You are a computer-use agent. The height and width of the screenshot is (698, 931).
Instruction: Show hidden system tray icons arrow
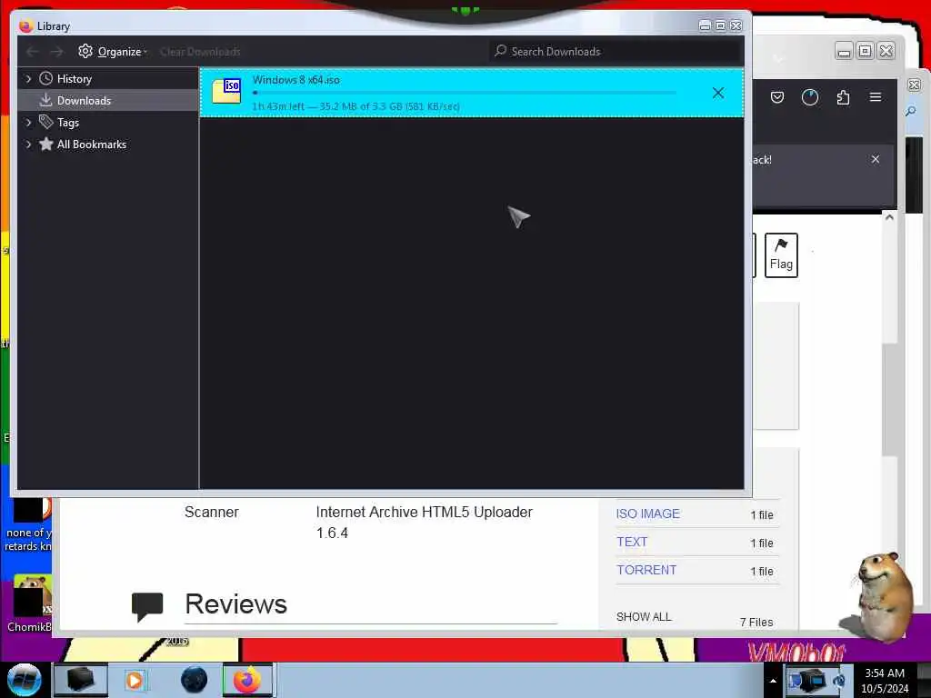click(x=773, y=681)
